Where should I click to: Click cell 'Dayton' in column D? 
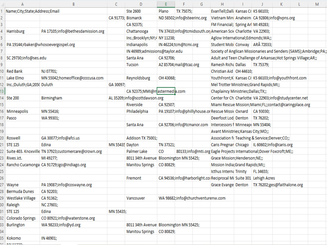click(141, 145)
